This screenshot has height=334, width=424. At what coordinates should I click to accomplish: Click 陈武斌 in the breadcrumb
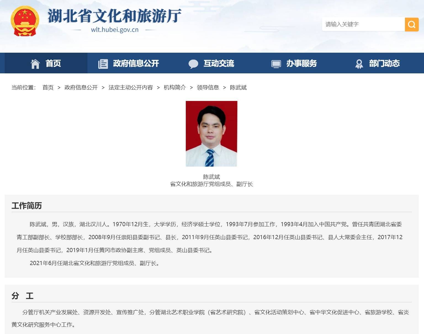(238, 87)
